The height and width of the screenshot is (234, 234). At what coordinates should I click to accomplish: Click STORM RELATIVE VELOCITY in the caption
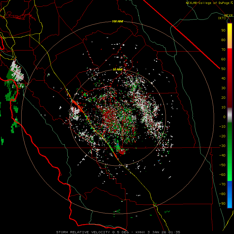coord(83,232)
